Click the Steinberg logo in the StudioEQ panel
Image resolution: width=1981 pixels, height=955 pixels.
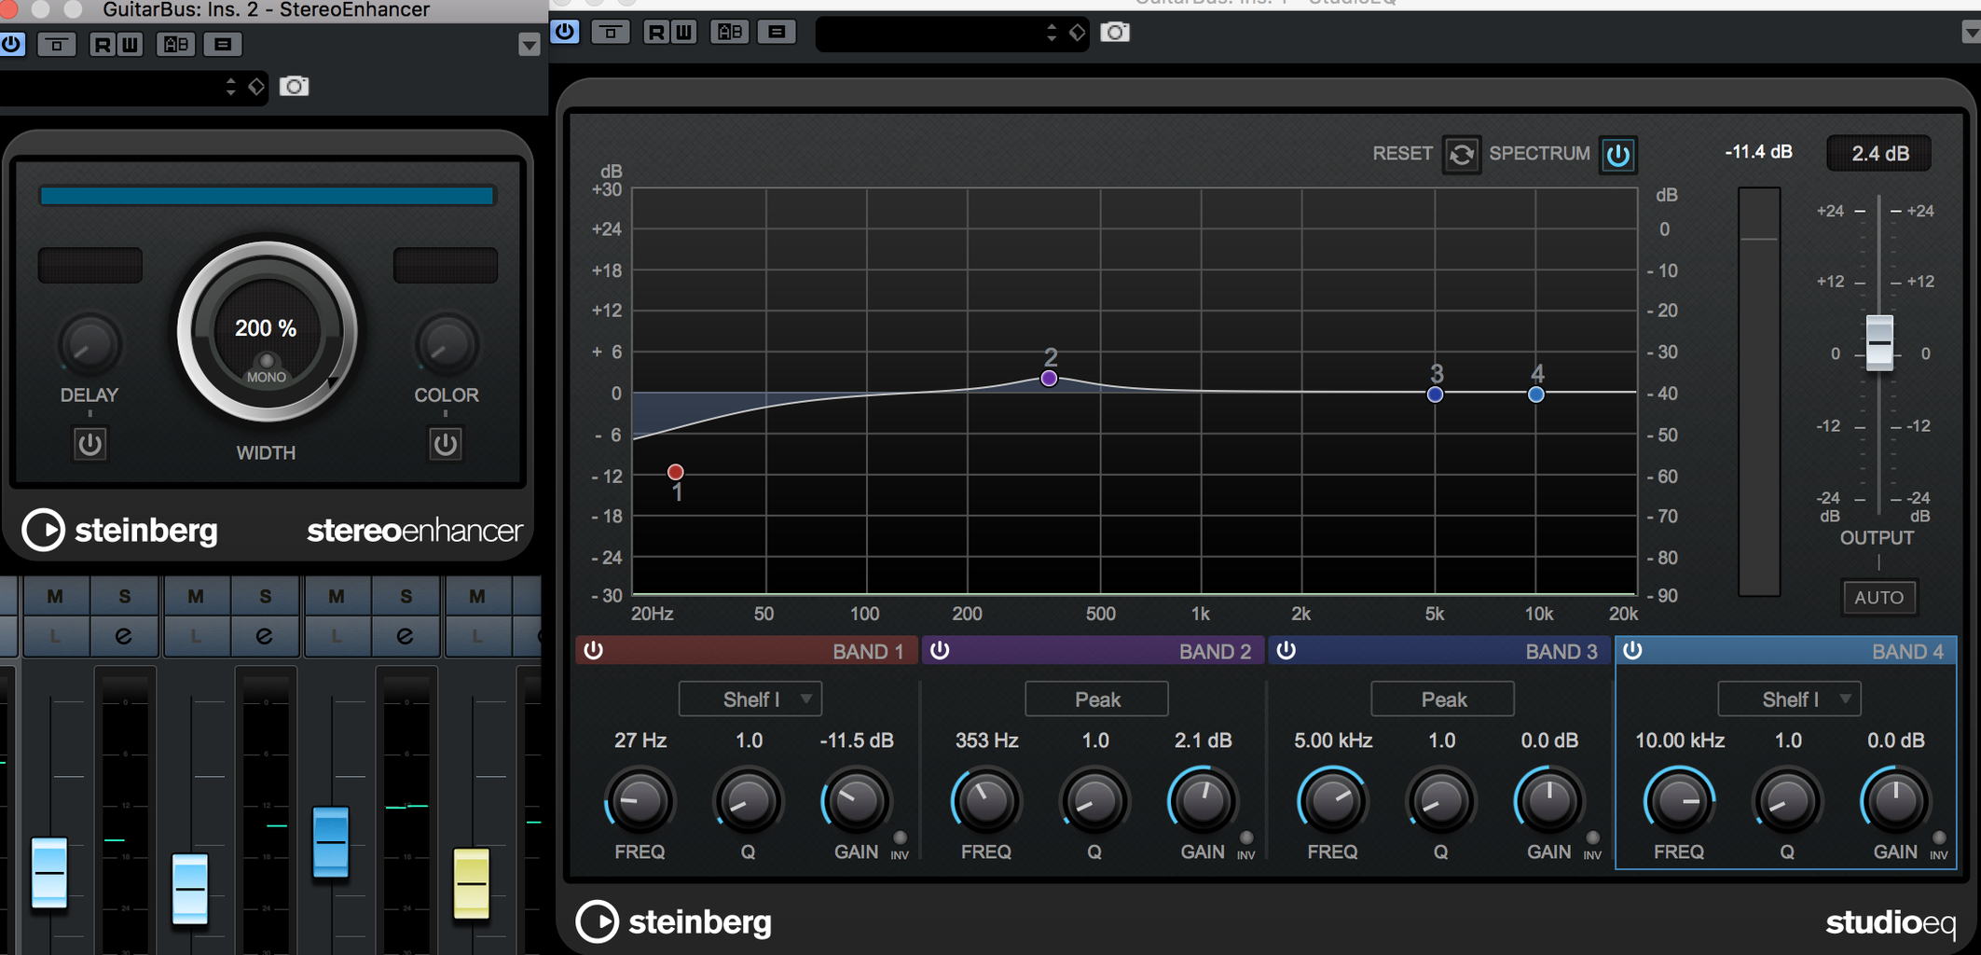[673, 921]
